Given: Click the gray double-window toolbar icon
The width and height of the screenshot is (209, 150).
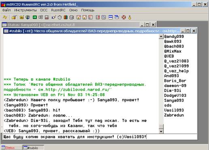Looking at the screenshot, I should (x=41, y=17).
